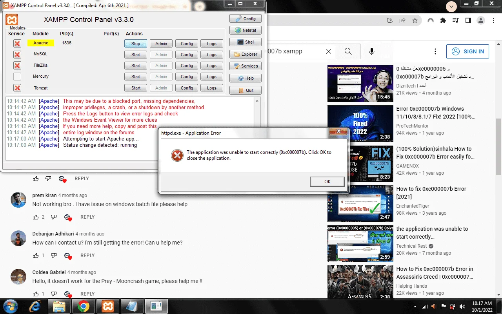Reply to Debanjan Adhikari's comment
The image size is (502, 314).
(87, 256)
